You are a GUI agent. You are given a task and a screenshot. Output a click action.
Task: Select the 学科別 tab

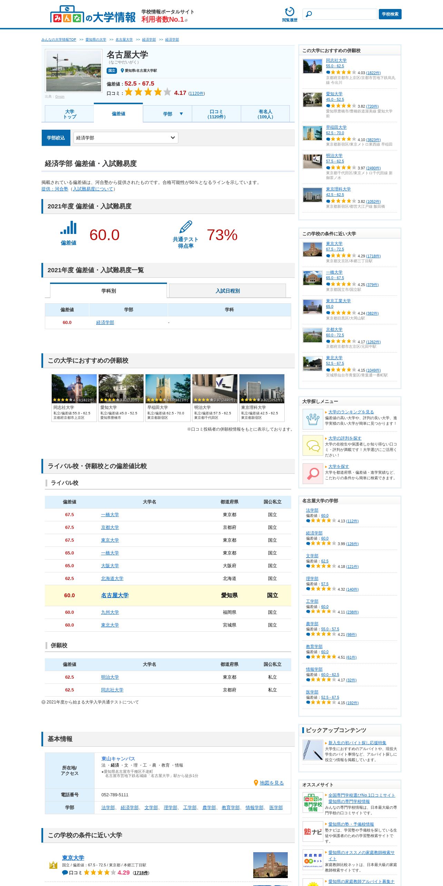point(108,291)
